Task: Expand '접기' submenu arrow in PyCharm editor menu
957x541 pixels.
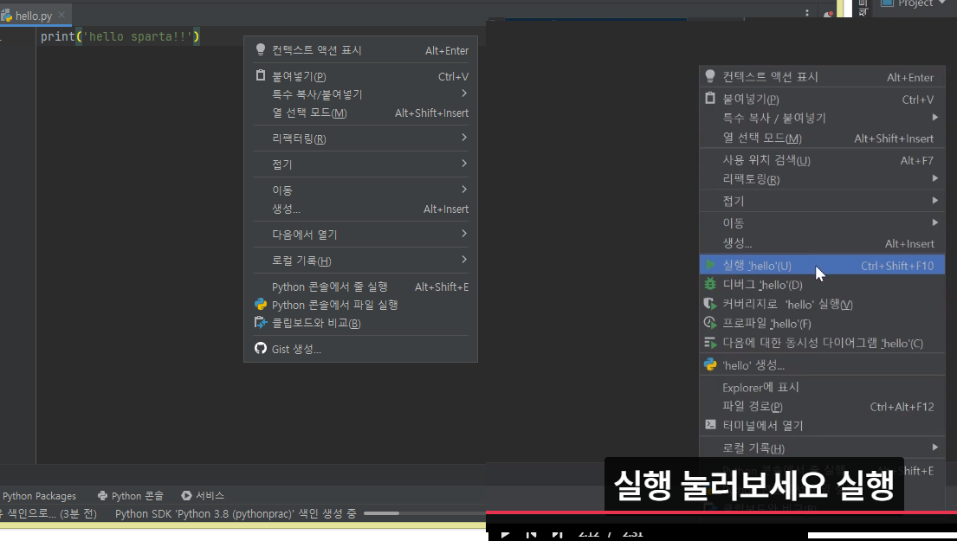Action: pyautogui.click(x=464, y=164)
